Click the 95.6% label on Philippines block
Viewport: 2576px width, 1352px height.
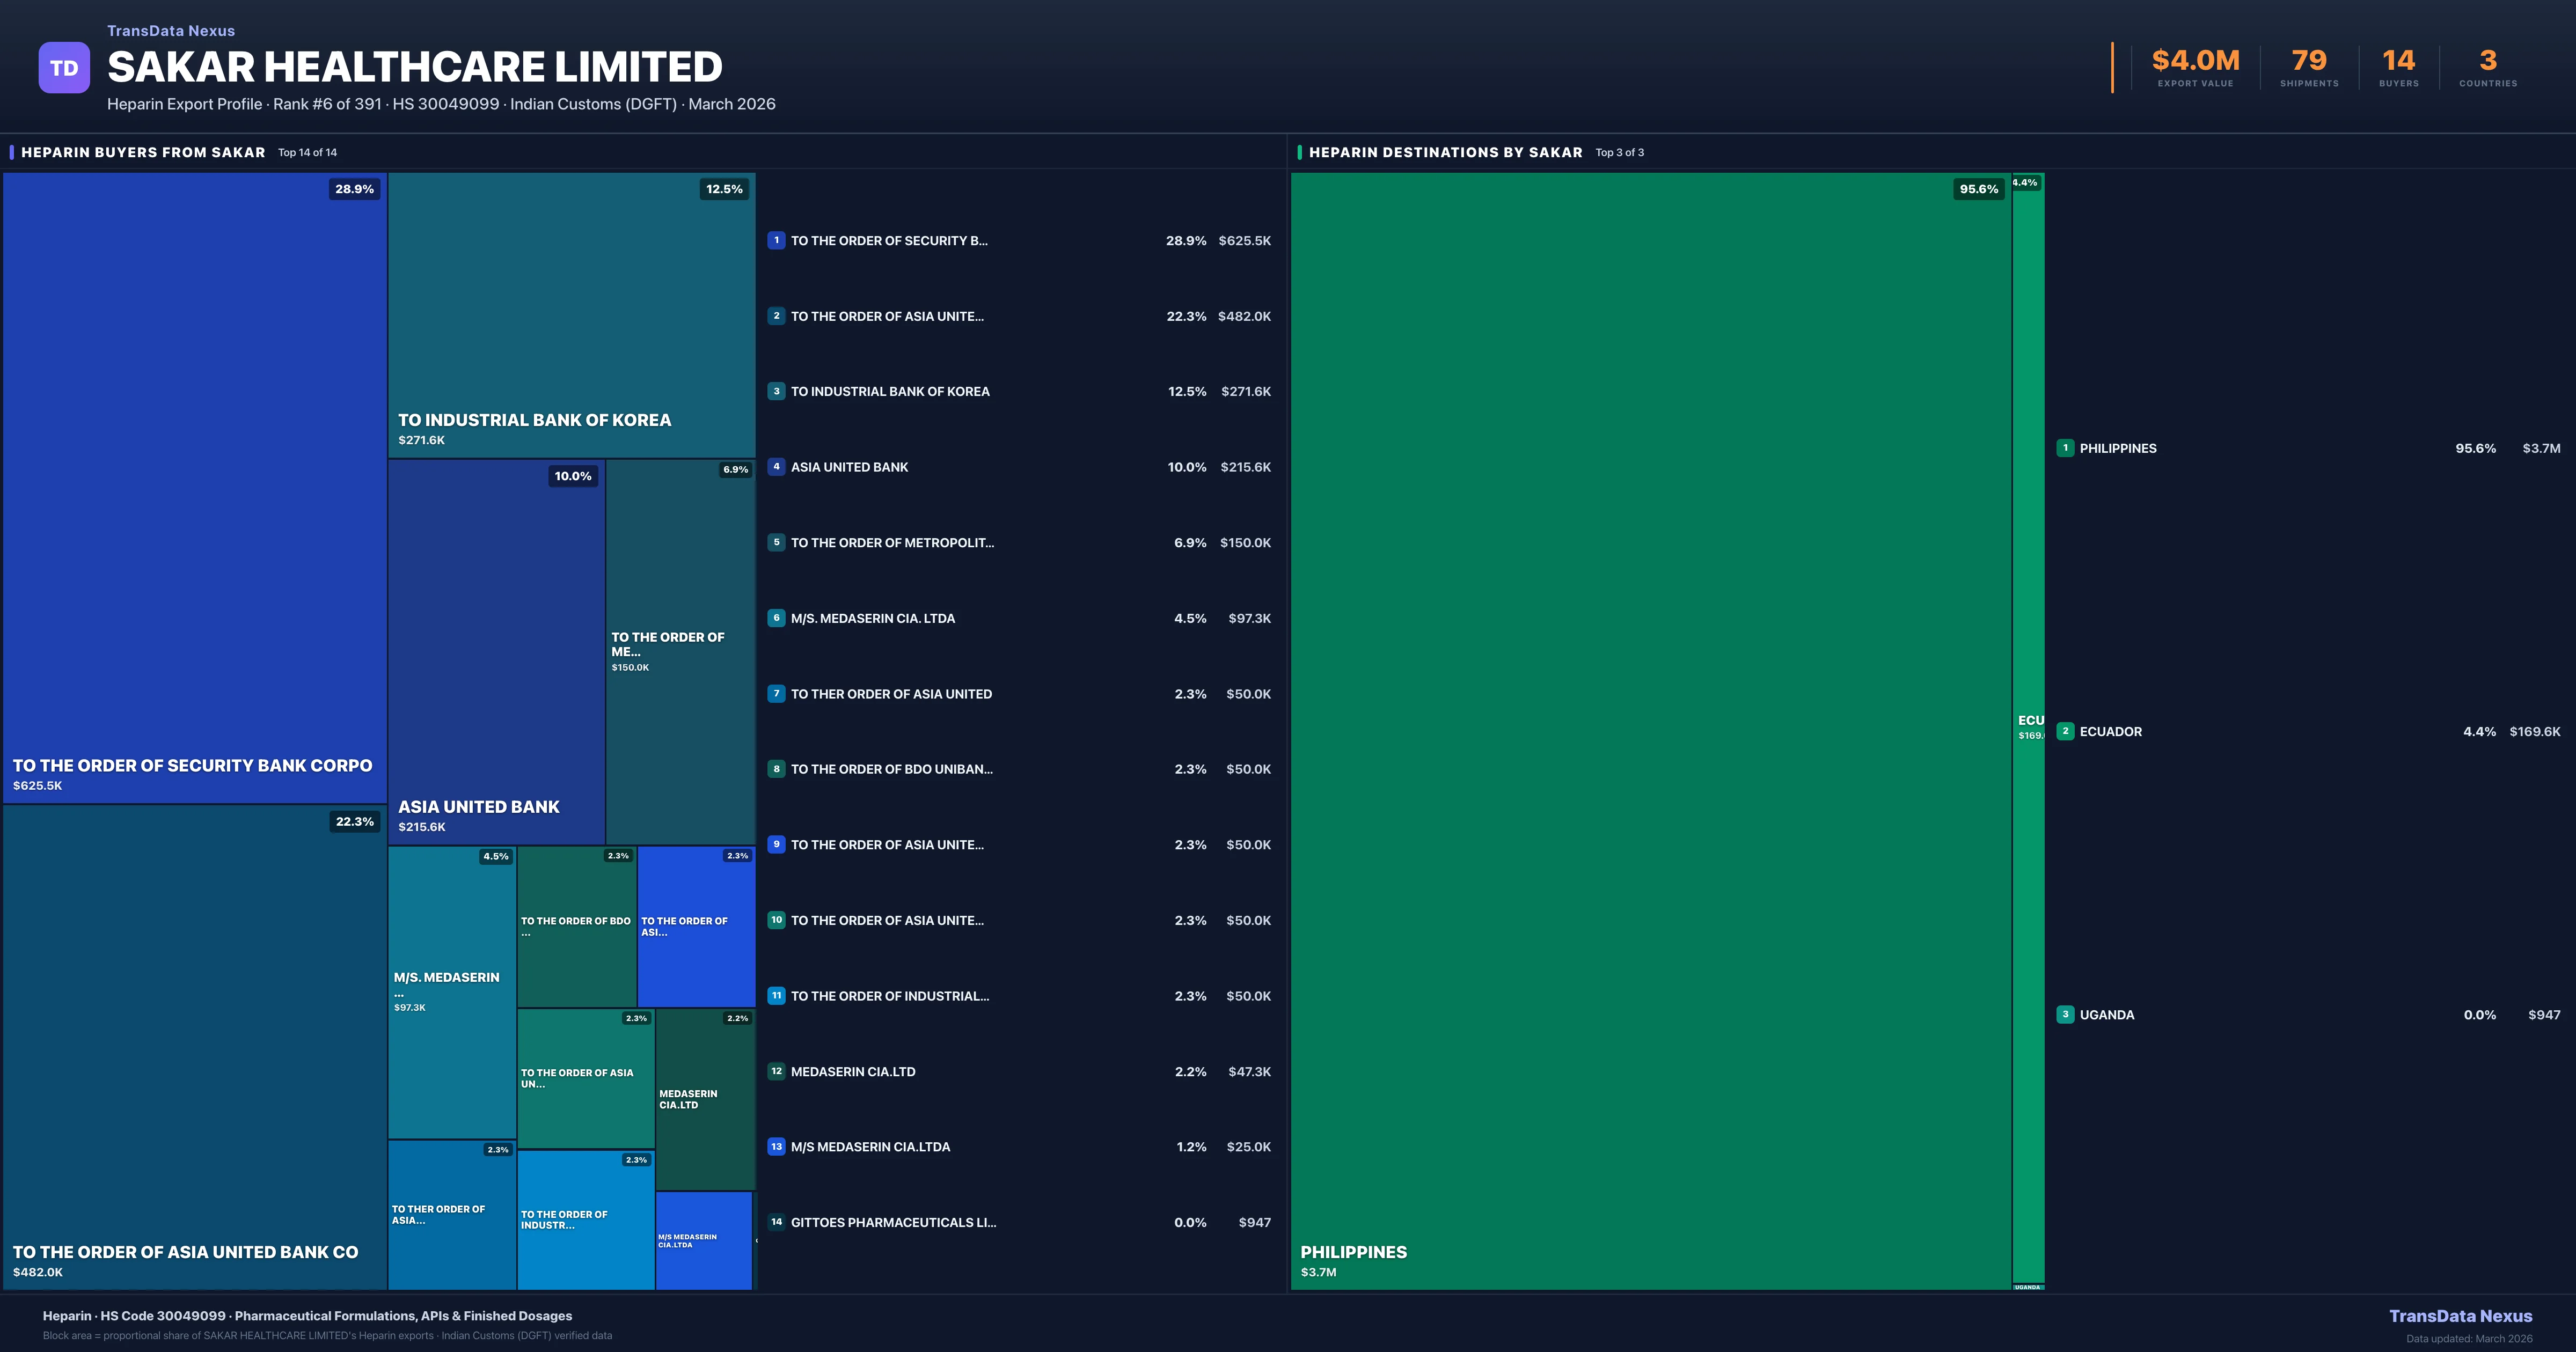pos(1978,189)
